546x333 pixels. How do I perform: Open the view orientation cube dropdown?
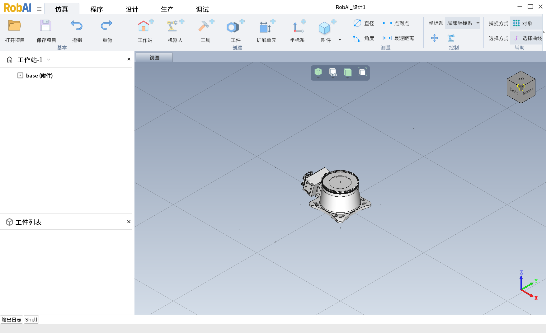(x=318, y=73)
